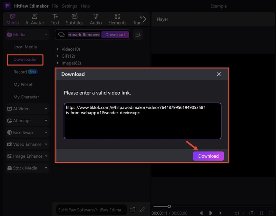Viewport: 276px width, 216px height.
Task: Click the player progress slider handle
Action: pyautogui.click(x=169, y=206)
